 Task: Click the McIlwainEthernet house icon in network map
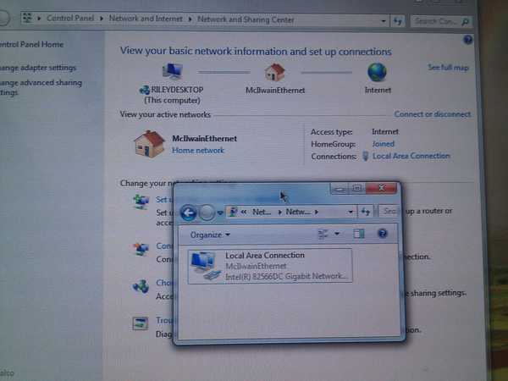[x=274, y=72]
